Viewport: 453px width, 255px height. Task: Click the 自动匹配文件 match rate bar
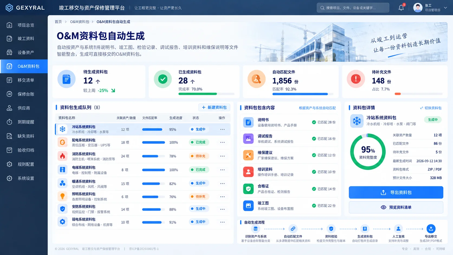point(303,94)
